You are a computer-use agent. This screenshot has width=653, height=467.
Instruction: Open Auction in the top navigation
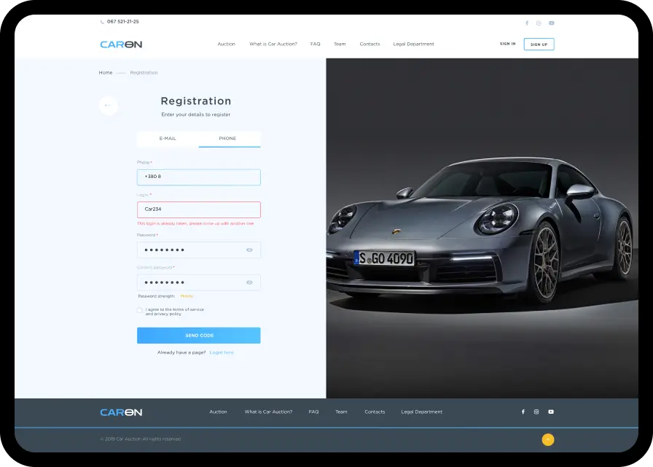click(x=226, y=45)
